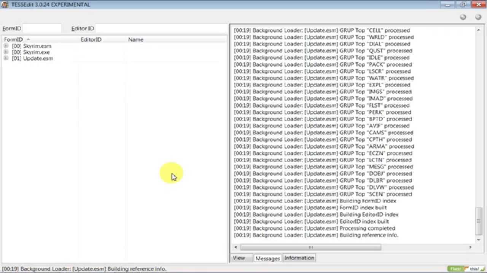Image resolution: width=487 pixels, height=273 pixels.
Task: Focus the FormID search field
Action: point(42,28)
